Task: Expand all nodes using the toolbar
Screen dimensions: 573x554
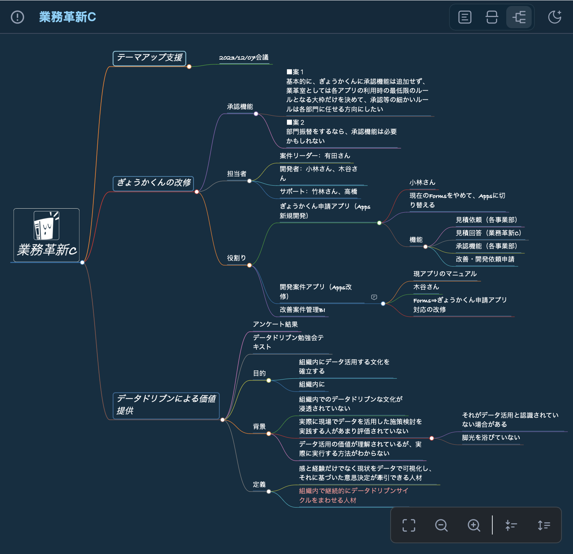Action: pyautogui.click(x=544, y=525)
